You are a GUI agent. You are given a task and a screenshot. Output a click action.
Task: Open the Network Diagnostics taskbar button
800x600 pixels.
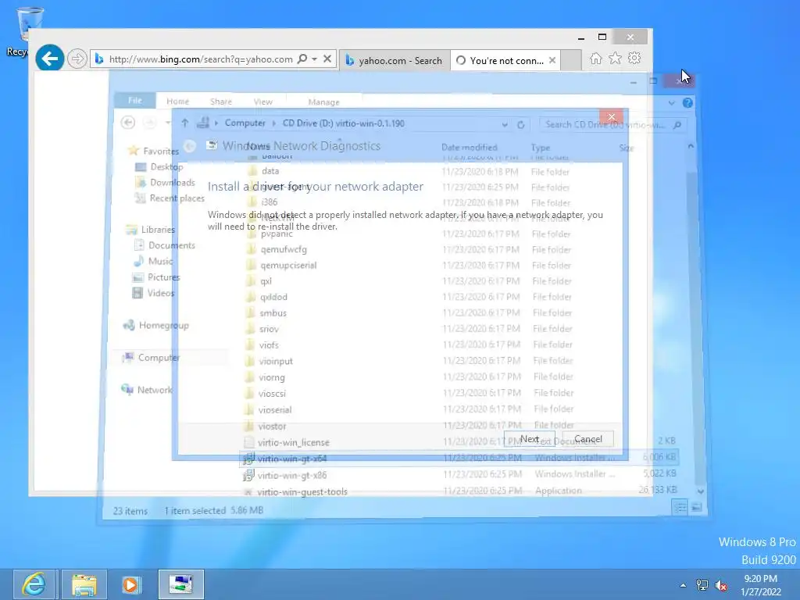(181, 584)
